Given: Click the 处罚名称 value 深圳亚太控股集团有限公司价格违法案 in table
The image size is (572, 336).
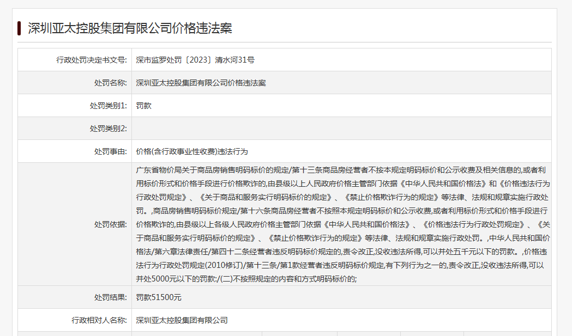Looking at the screenshot, I should (x=201, y=83).
